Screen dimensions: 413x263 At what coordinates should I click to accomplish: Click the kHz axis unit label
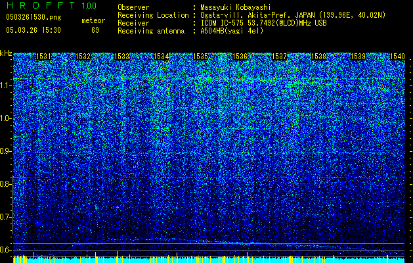[6, 53]
